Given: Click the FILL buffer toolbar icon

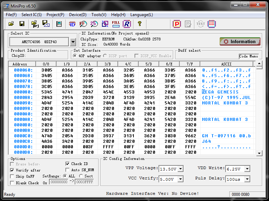Looking at the screenshot, I should coord(116,24).
